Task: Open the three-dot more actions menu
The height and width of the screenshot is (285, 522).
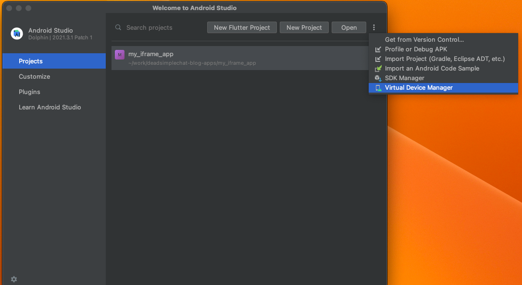Action: (x=374, y=27)
